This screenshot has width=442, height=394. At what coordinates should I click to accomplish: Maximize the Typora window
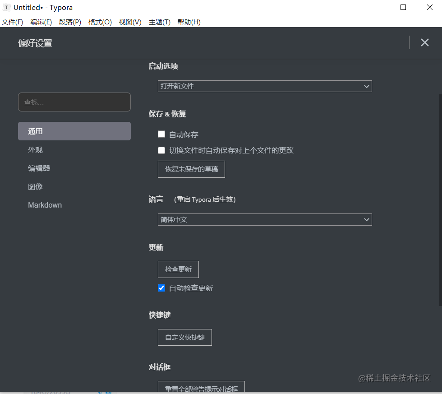[x=403, y=7]
